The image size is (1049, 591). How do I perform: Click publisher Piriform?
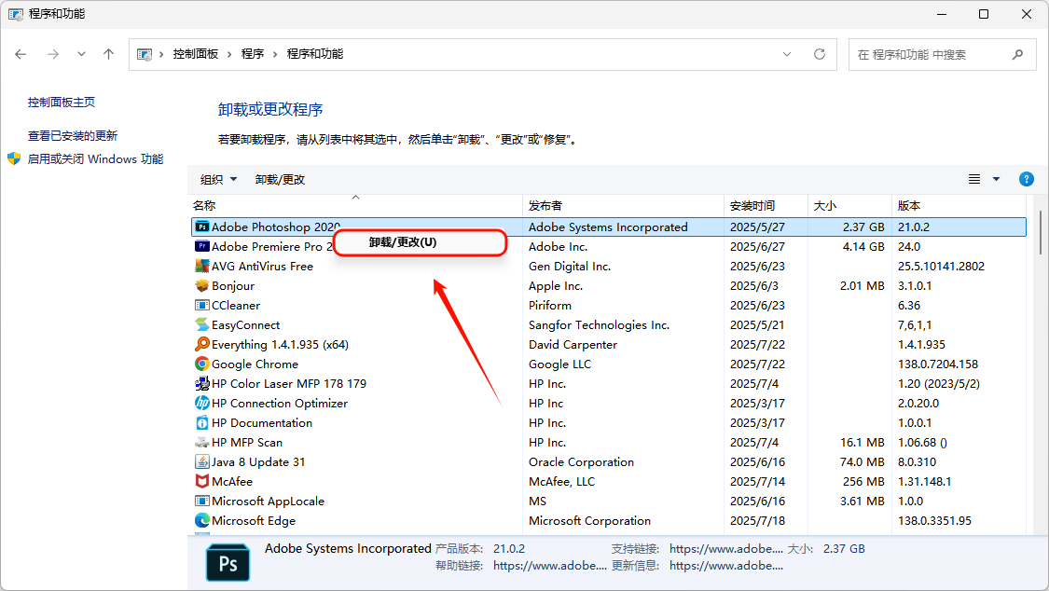click(550, 306)
